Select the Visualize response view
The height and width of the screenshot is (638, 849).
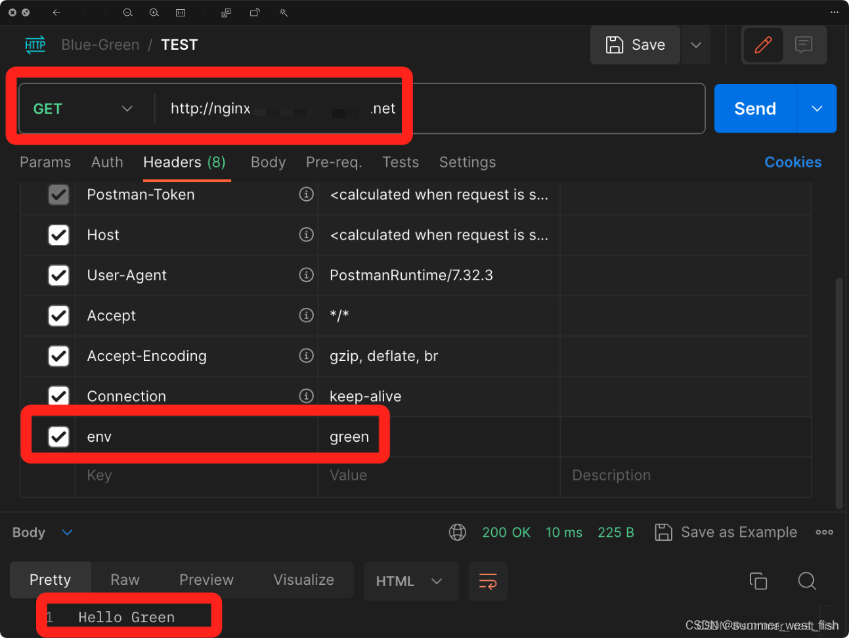click(303, 580)
